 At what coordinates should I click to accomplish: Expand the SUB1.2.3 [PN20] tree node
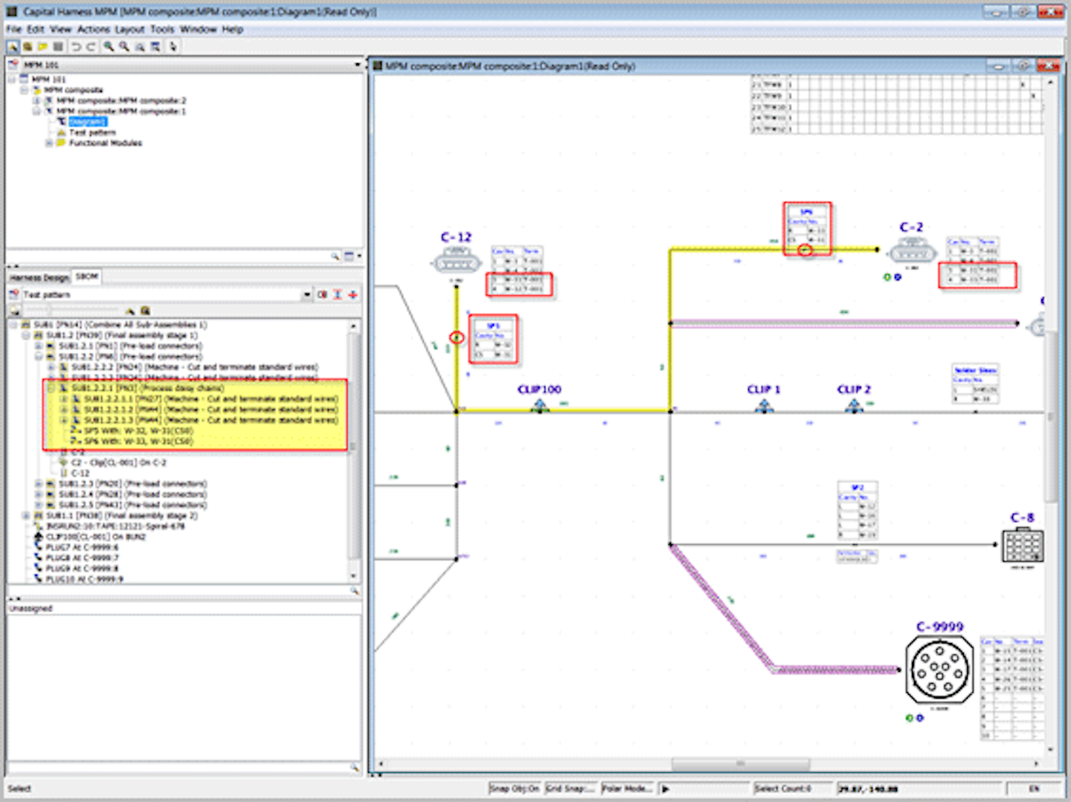(x=38, y=484)
